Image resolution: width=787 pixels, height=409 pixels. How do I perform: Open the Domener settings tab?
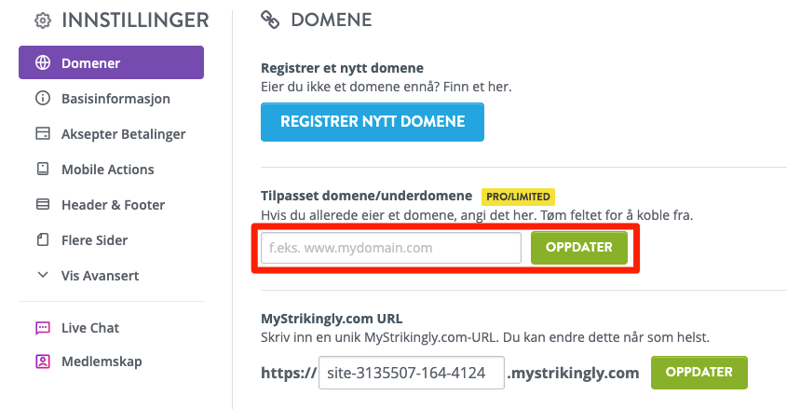click(x=112, y=62)
